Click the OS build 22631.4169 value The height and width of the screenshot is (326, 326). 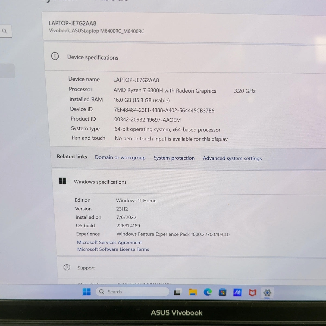coord(128,226)
